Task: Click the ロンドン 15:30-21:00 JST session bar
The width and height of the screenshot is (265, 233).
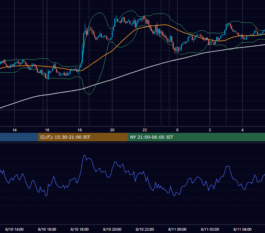Action: click(83, 137)
